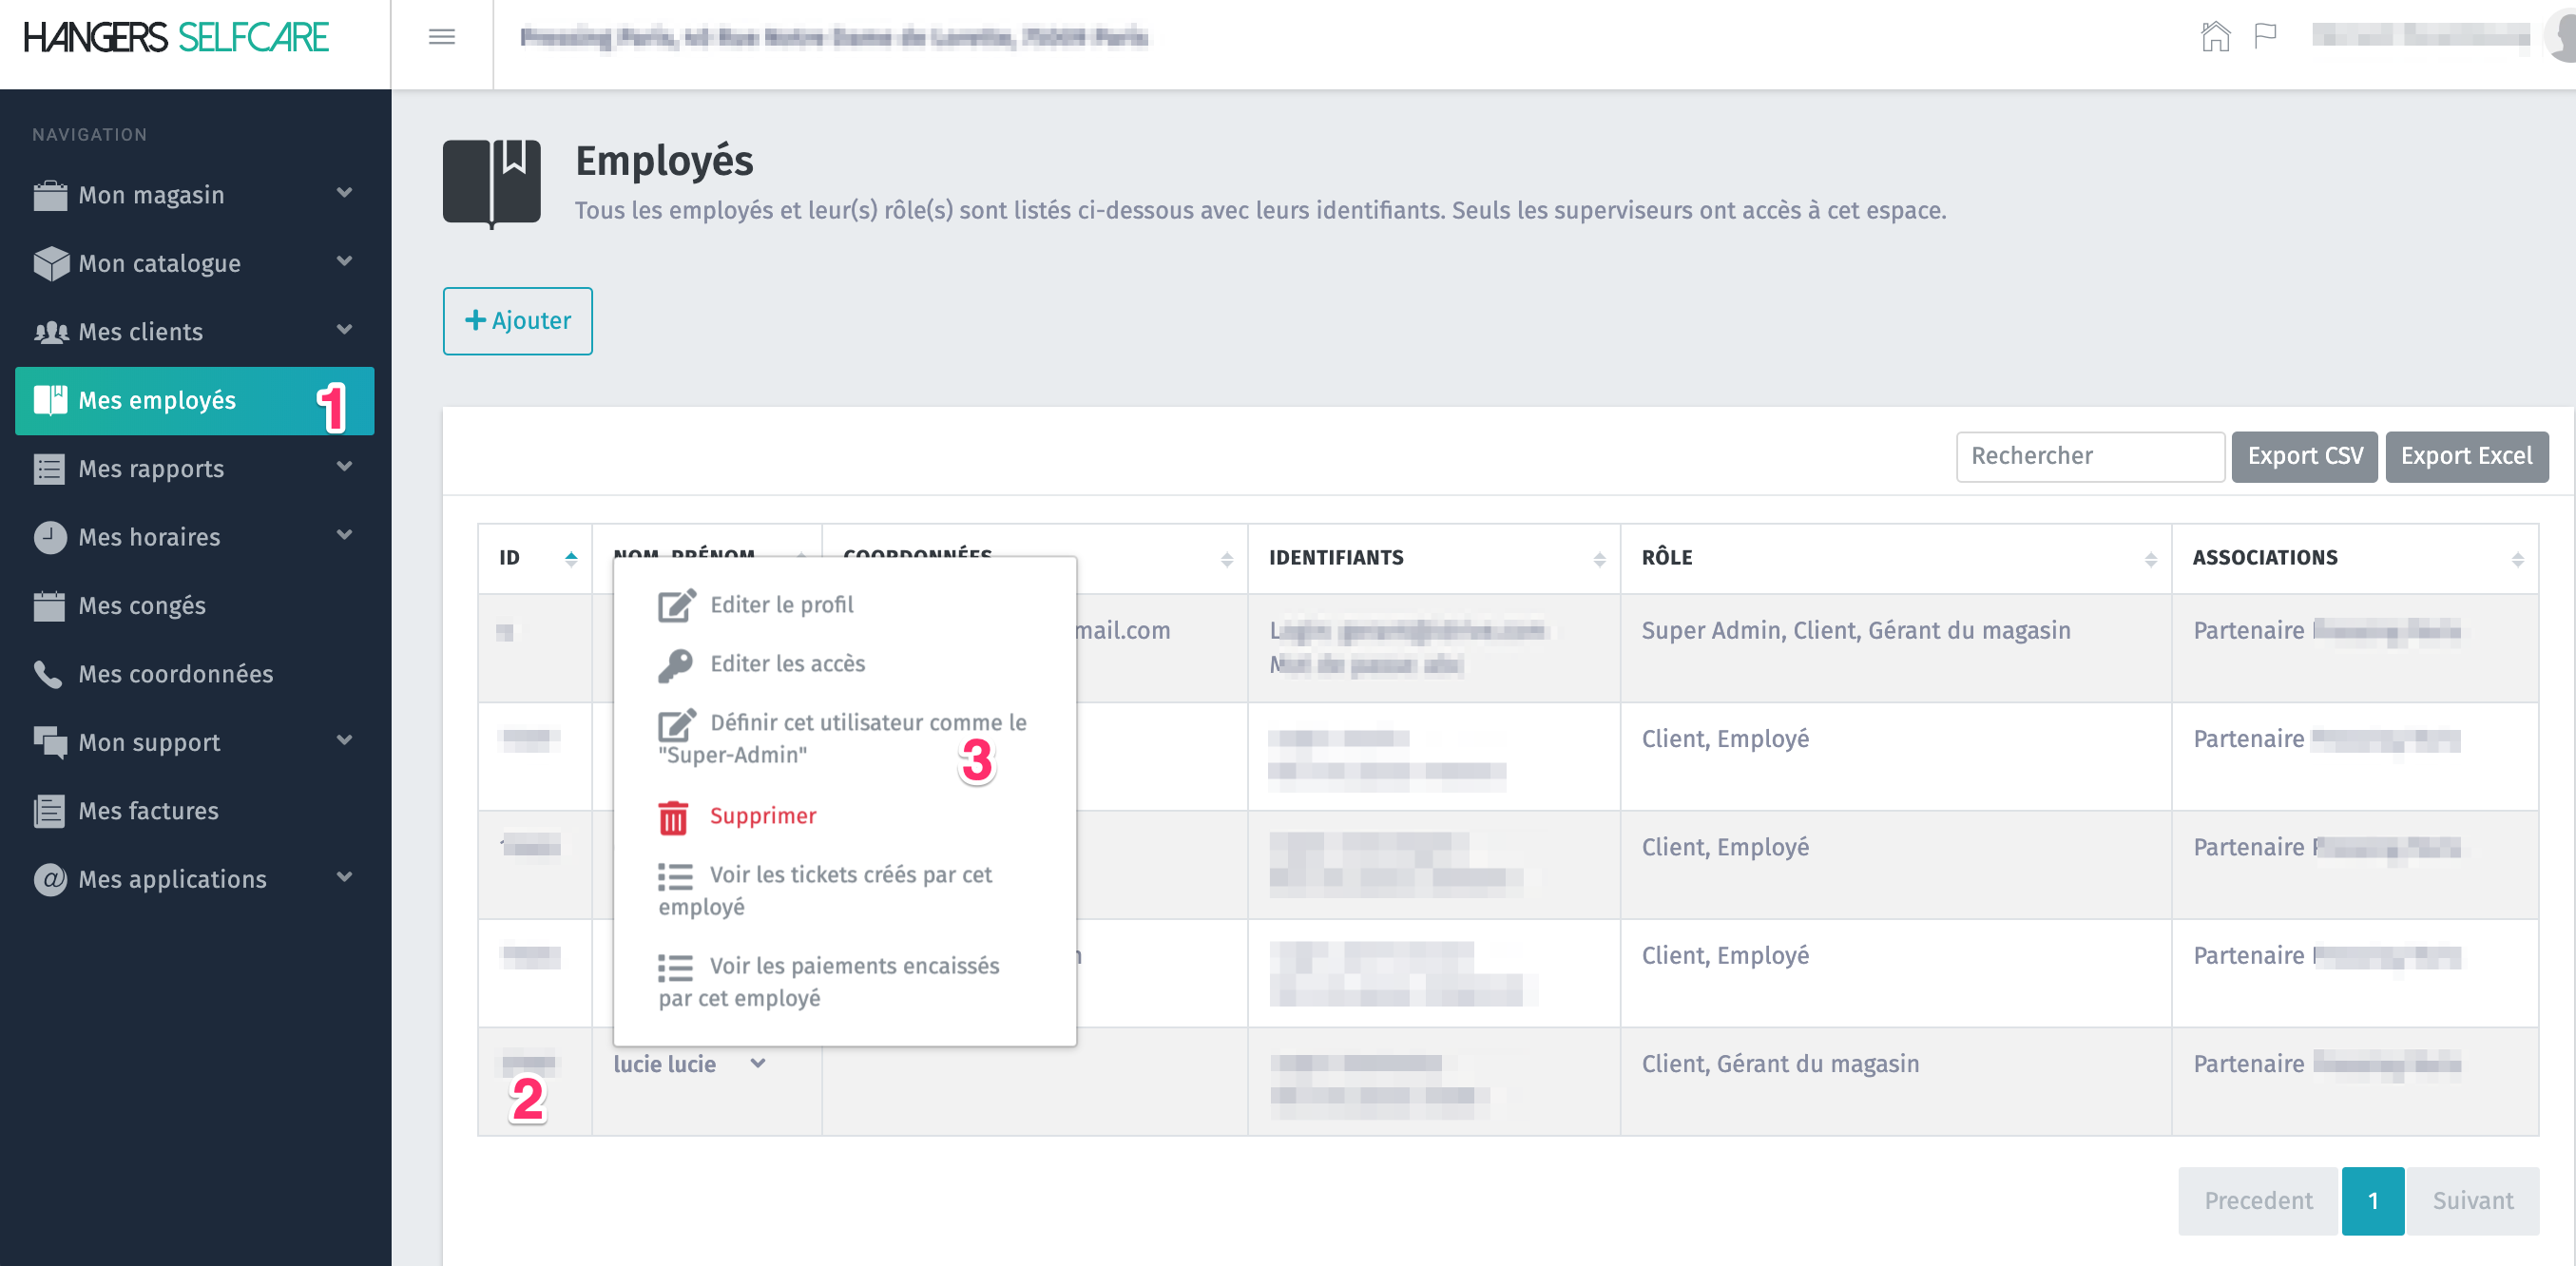This screenshot has height=1266, width=2576.
Task: Choose 'Voir les tickets créés par cet employé'
Action: click(x=825, y=890)
